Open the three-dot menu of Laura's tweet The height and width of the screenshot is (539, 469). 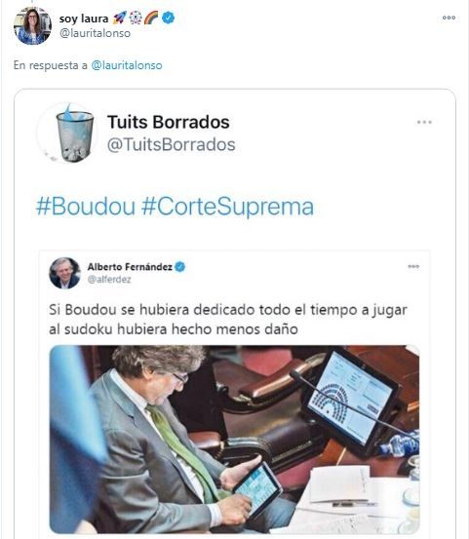point(449,18)
